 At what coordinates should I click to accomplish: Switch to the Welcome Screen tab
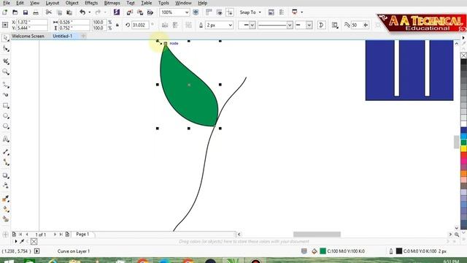[28, 36]
